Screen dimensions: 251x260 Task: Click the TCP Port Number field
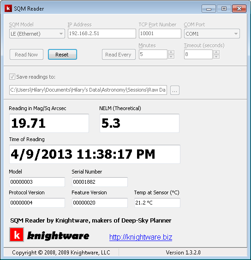click(160, 33)
